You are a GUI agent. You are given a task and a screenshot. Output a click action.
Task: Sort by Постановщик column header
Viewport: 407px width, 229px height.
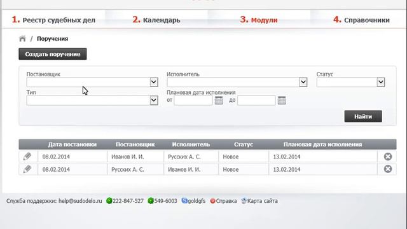click(135, 144)
